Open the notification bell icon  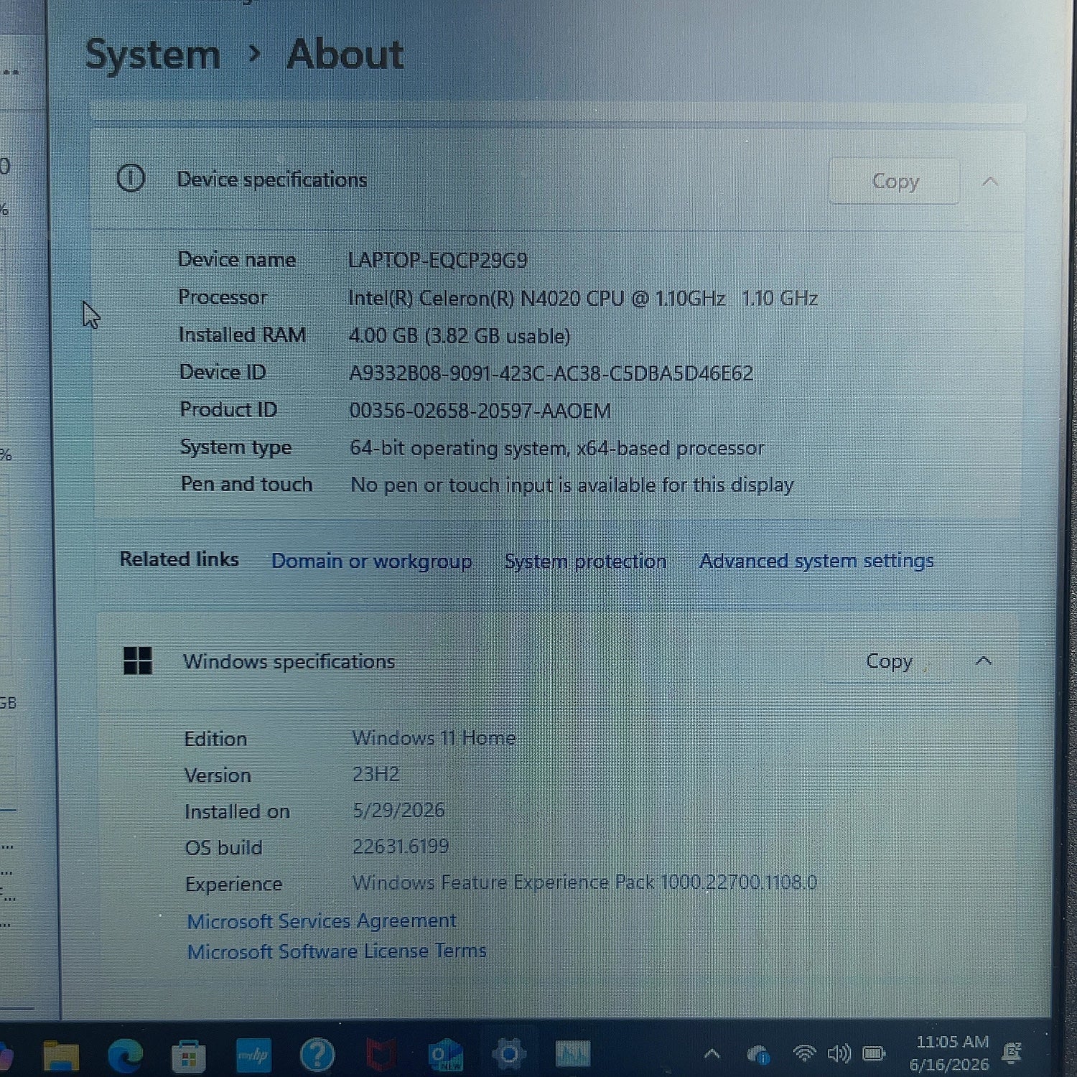(1012, 1053)
